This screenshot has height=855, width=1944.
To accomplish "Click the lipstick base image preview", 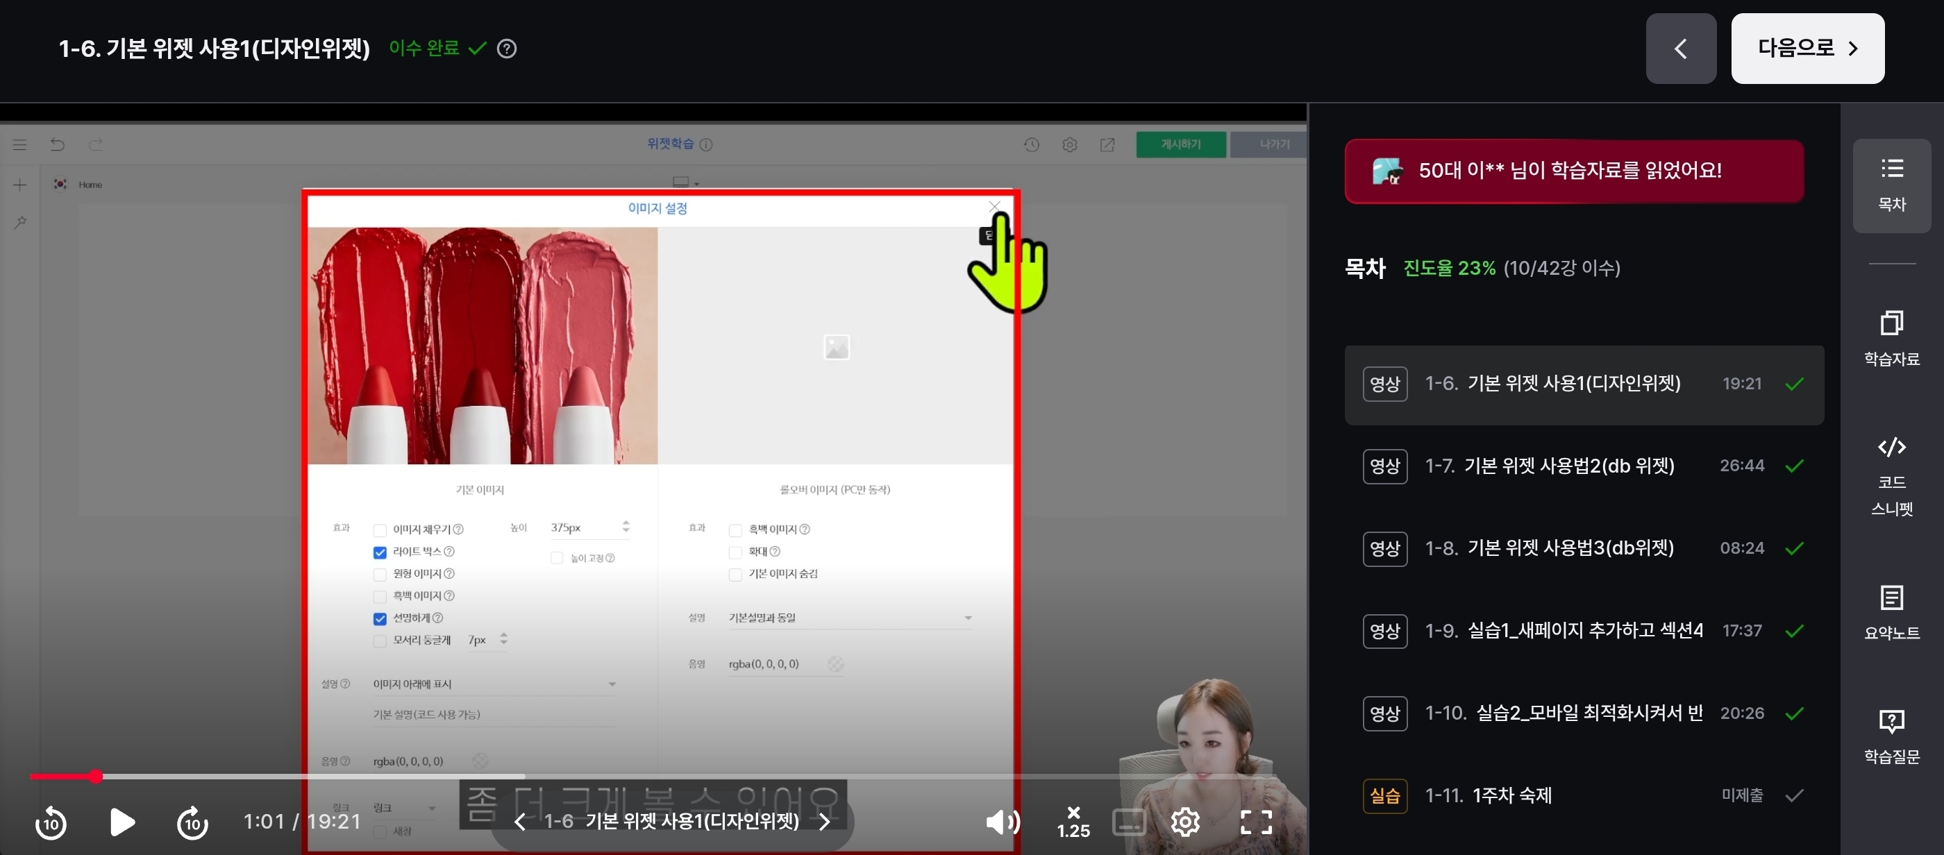I will [x=483, y=346].
